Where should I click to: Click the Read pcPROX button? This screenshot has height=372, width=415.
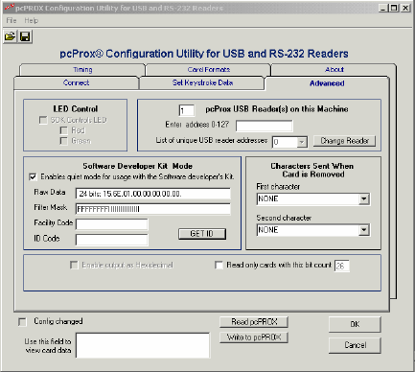[254, 322]
